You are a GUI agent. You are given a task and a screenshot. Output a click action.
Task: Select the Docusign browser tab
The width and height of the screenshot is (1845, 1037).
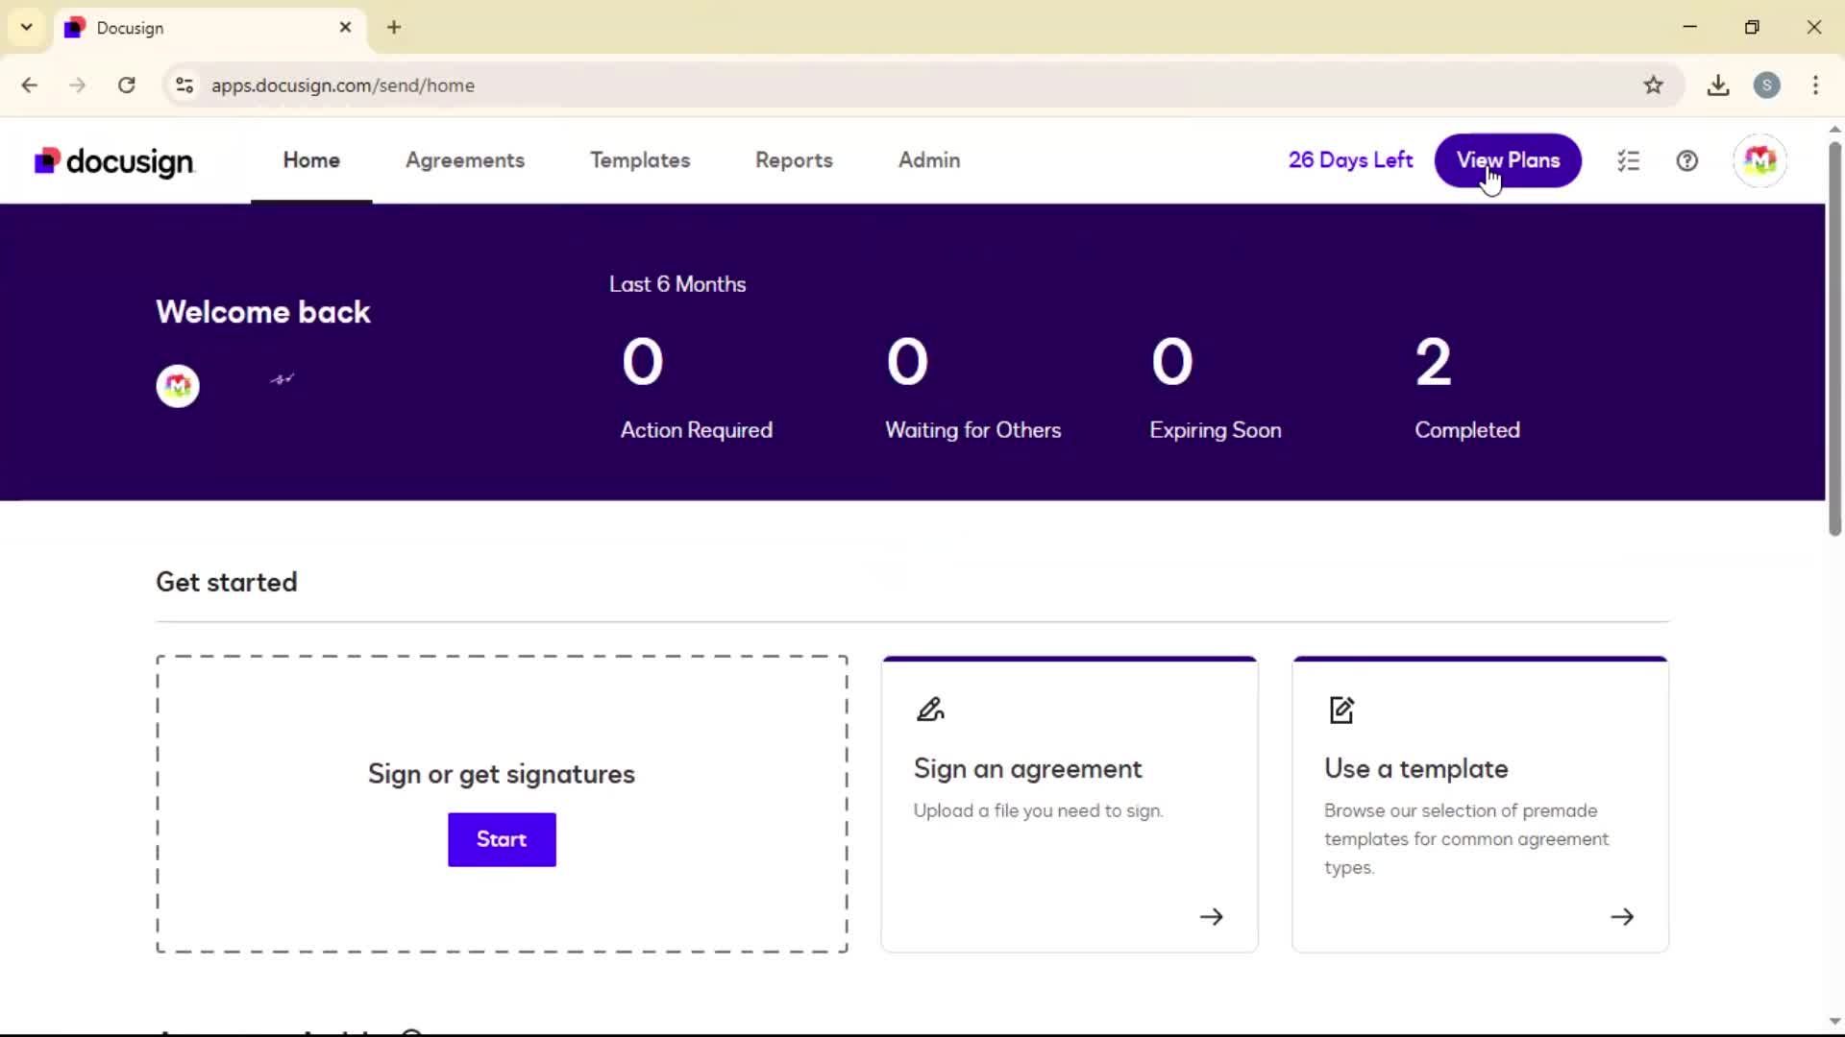[209, 28]
